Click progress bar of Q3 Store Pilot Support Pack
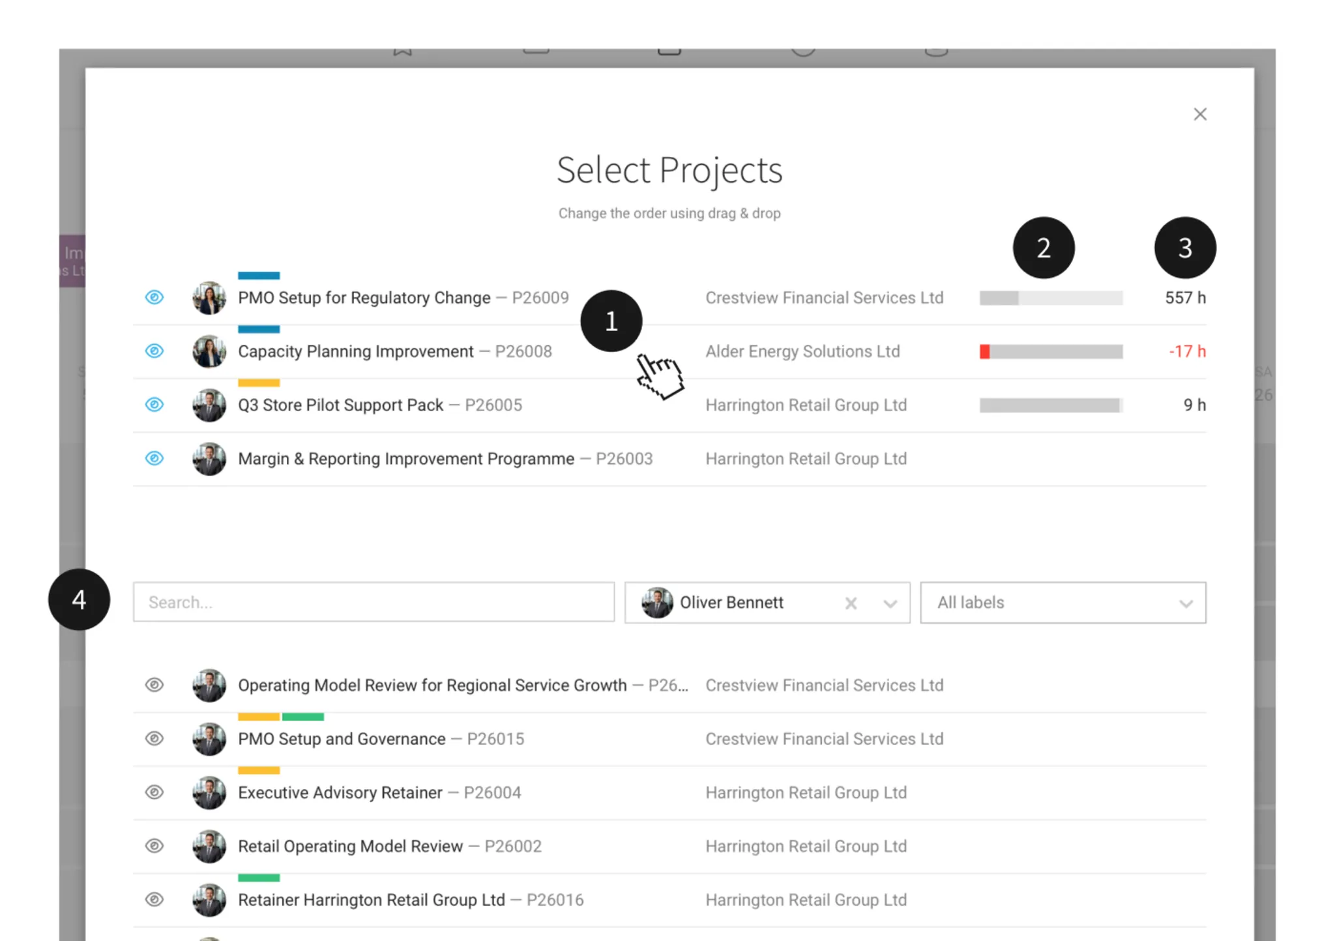The width and height of the screenshot is (1335, 941). tap(1051, 405)
